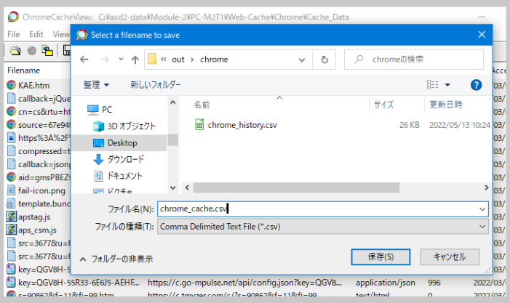Select the callback=jQue... row
This screenshot has width=510, height=303.
(x=38, y=98)
